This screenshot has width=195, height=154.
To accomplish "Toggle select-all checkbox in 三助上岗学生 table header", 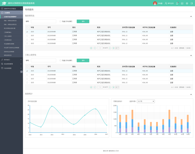I will [27, 66].
